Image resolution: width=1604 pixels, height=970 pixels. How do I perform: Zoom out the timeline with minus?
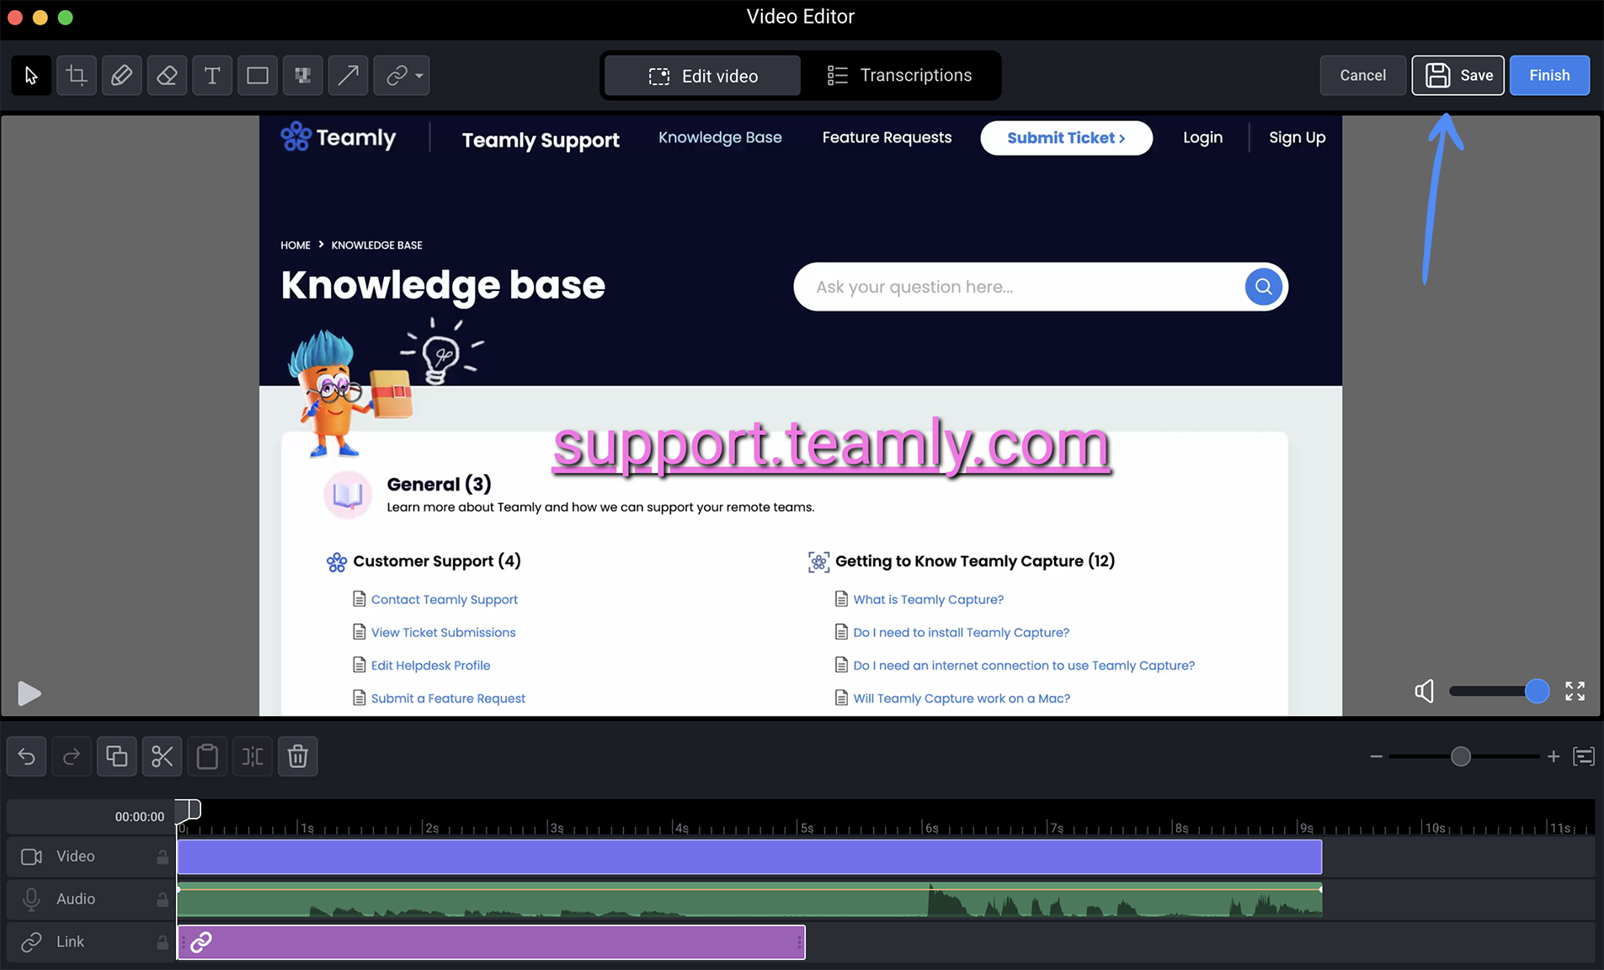pos(1376,756)
